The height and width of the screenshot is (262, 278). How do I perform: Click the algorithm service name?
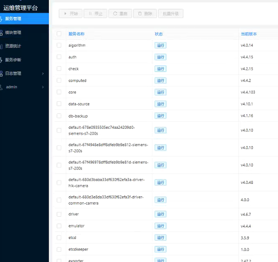click(x=77, y=45)
